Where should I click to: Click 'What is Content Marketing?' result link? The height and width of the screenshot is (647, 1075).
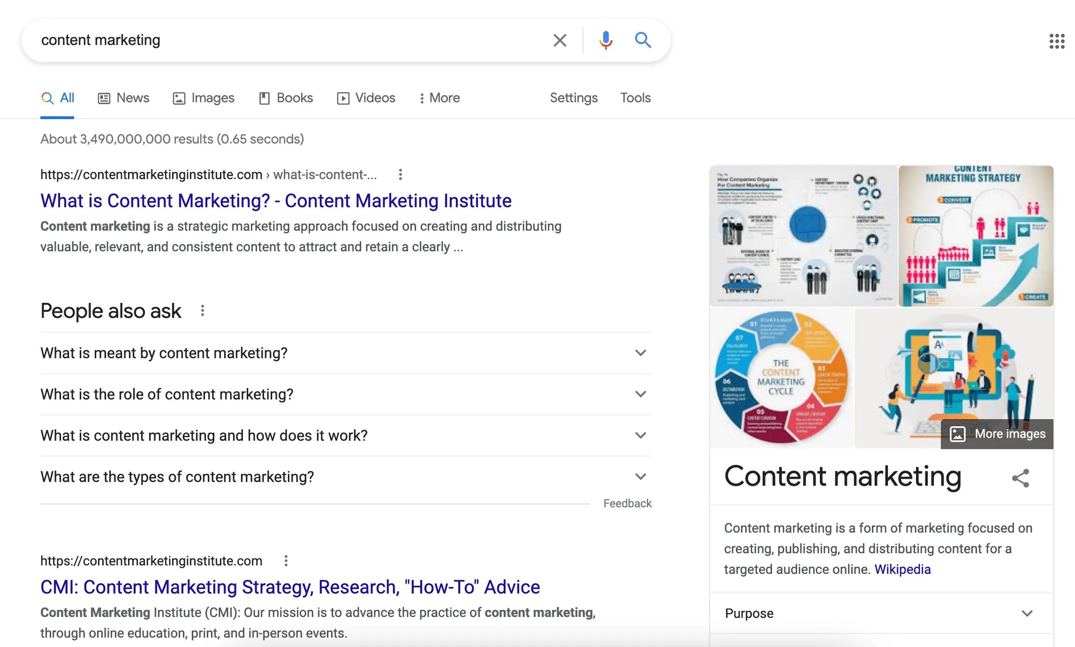tap(276, 201)
